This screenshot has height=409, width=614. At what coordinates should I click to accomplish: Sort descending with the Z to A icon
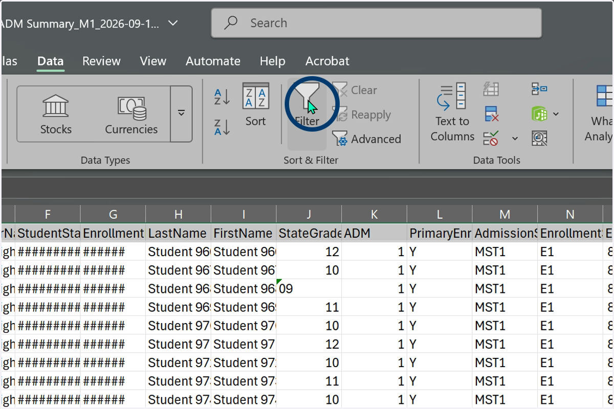pyautogui.click(x=222, y=127)
